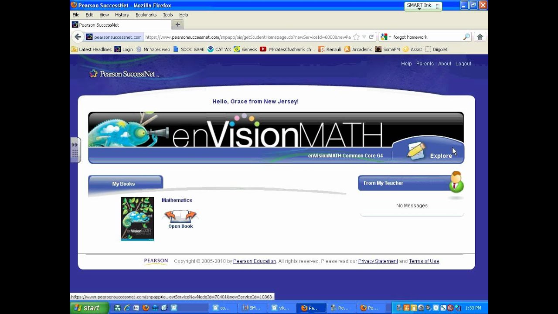The width and height of the screenshot is (558, 314).
Task: Click the 1:33 PM system clock
Action: pyautogui.click(x=473, y=308)
